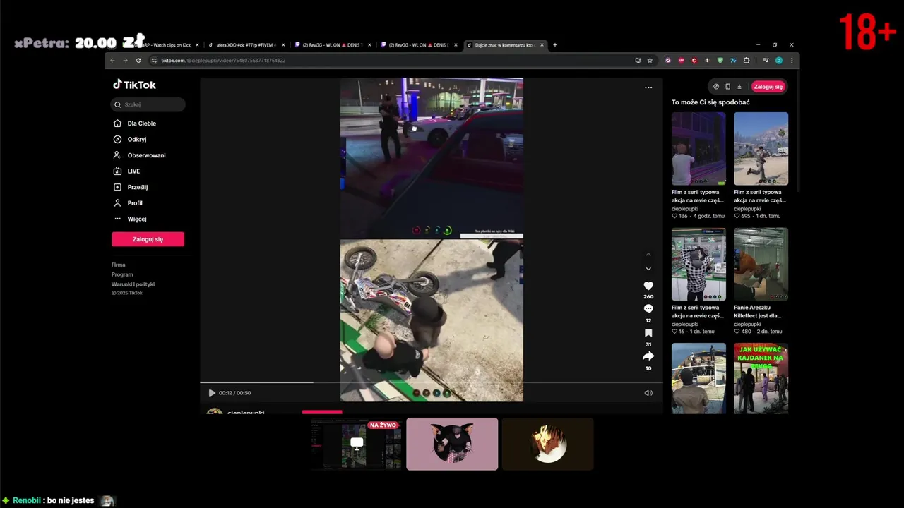The image size is (904, 508).
Task: Click the download desktop app icon
Action: [x=739, y=87]
